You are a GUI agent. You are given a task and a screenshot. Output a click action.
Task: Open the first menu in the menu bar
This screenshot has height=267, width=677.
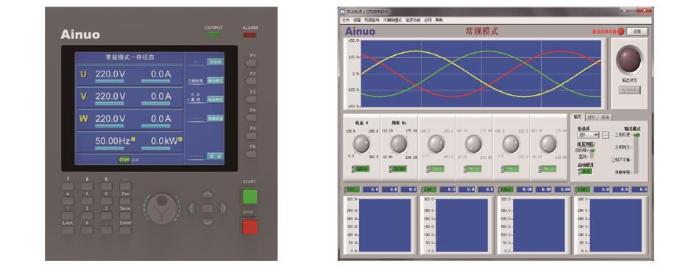pos(345,21)
